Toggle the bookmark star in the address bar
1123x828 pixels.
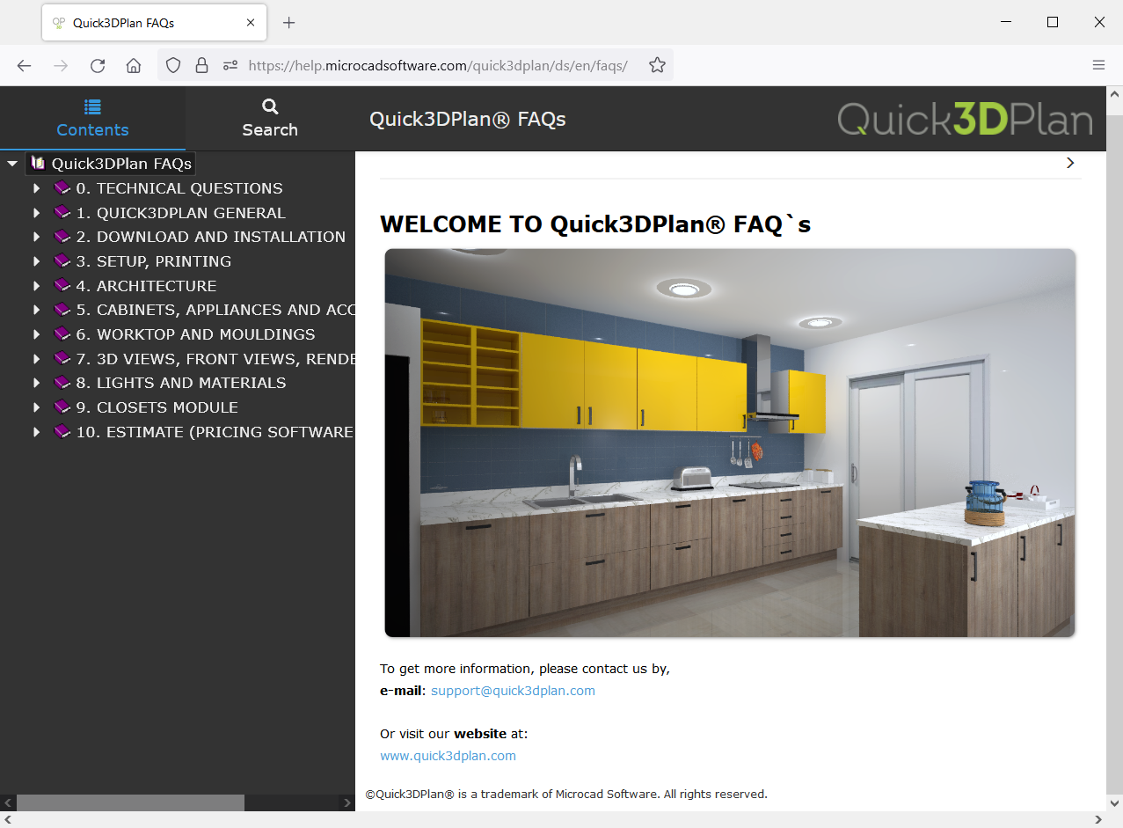[657, 64]
